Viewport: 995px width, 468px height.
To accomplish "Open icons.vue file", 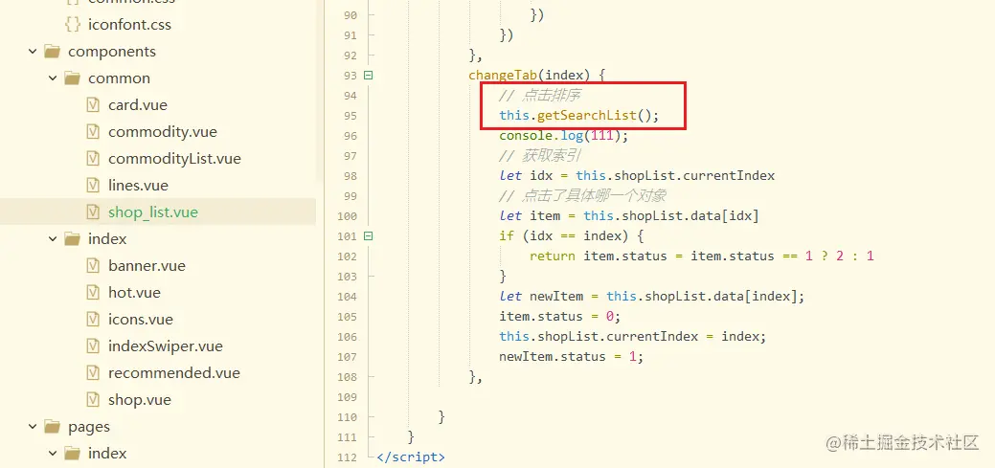I will click(140, 319).
